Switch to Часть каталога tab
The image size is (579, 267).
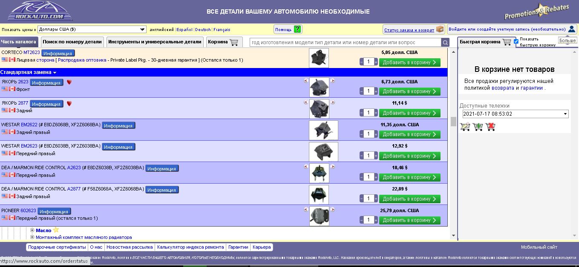tap(18, 42)
